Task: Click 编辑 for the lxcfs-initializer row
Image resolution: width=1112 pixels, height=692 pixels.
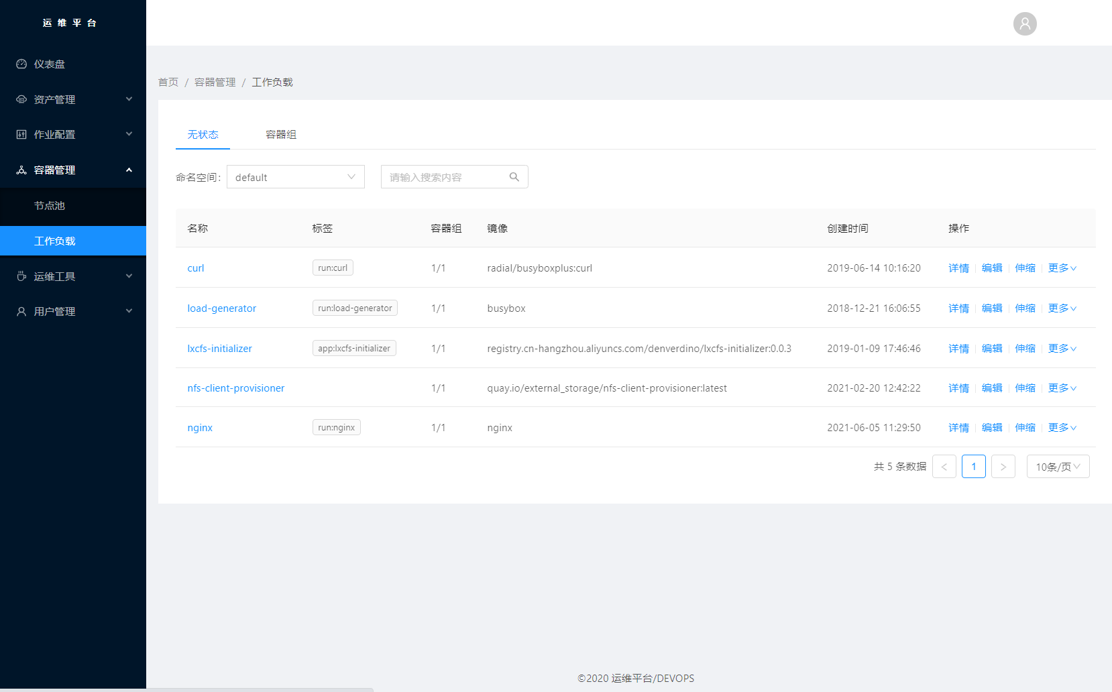Action: (992, 349)
